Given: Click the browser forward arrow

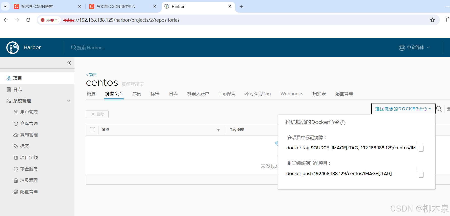Looking at the screenshot, I should pyautogui.click(x=17, y=20).
